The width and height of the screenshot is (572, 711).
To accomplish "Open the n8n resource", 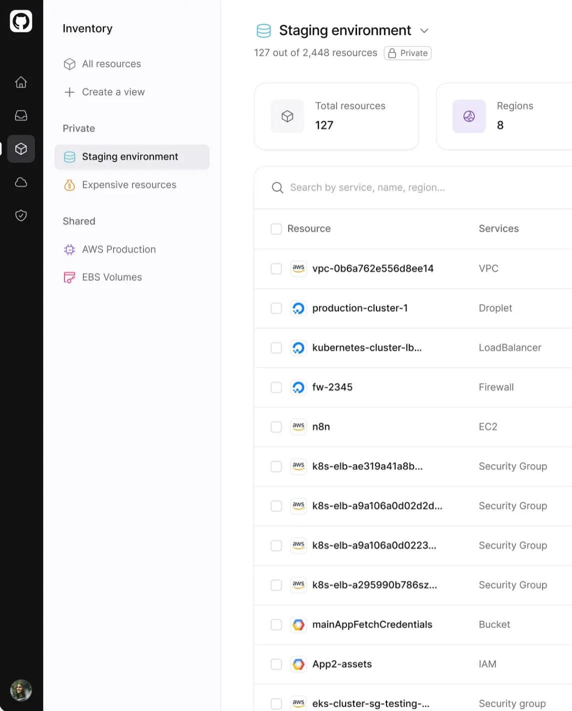I will point(321,426).
